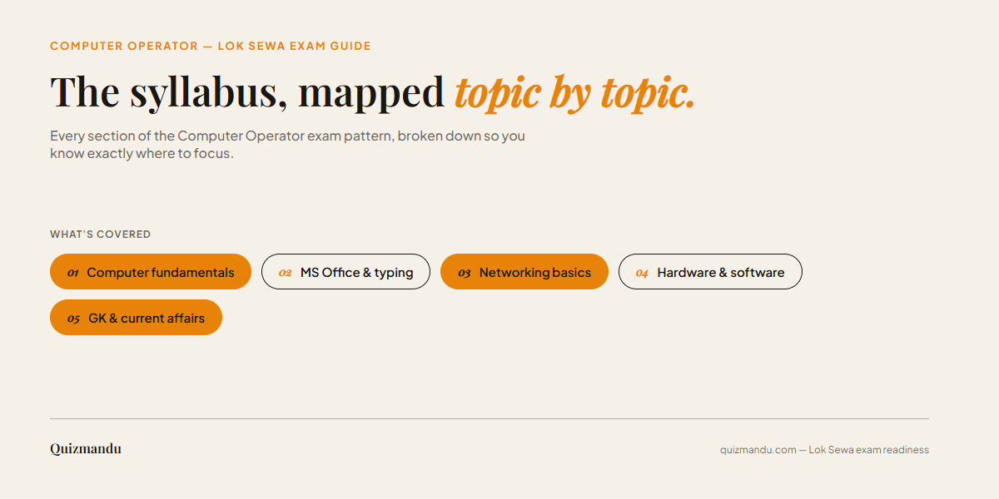
Task: Choose the MS Office & typing pill
Action: [x=345, y=272]
